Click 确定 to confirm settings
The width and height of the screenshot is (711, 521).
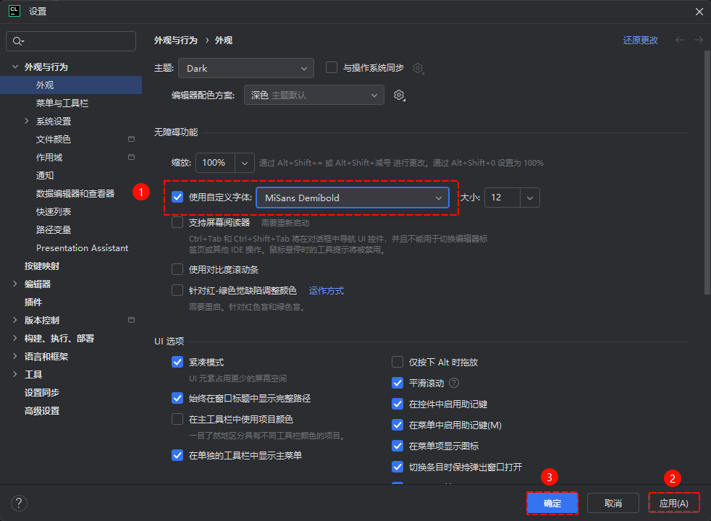[552, 503]
